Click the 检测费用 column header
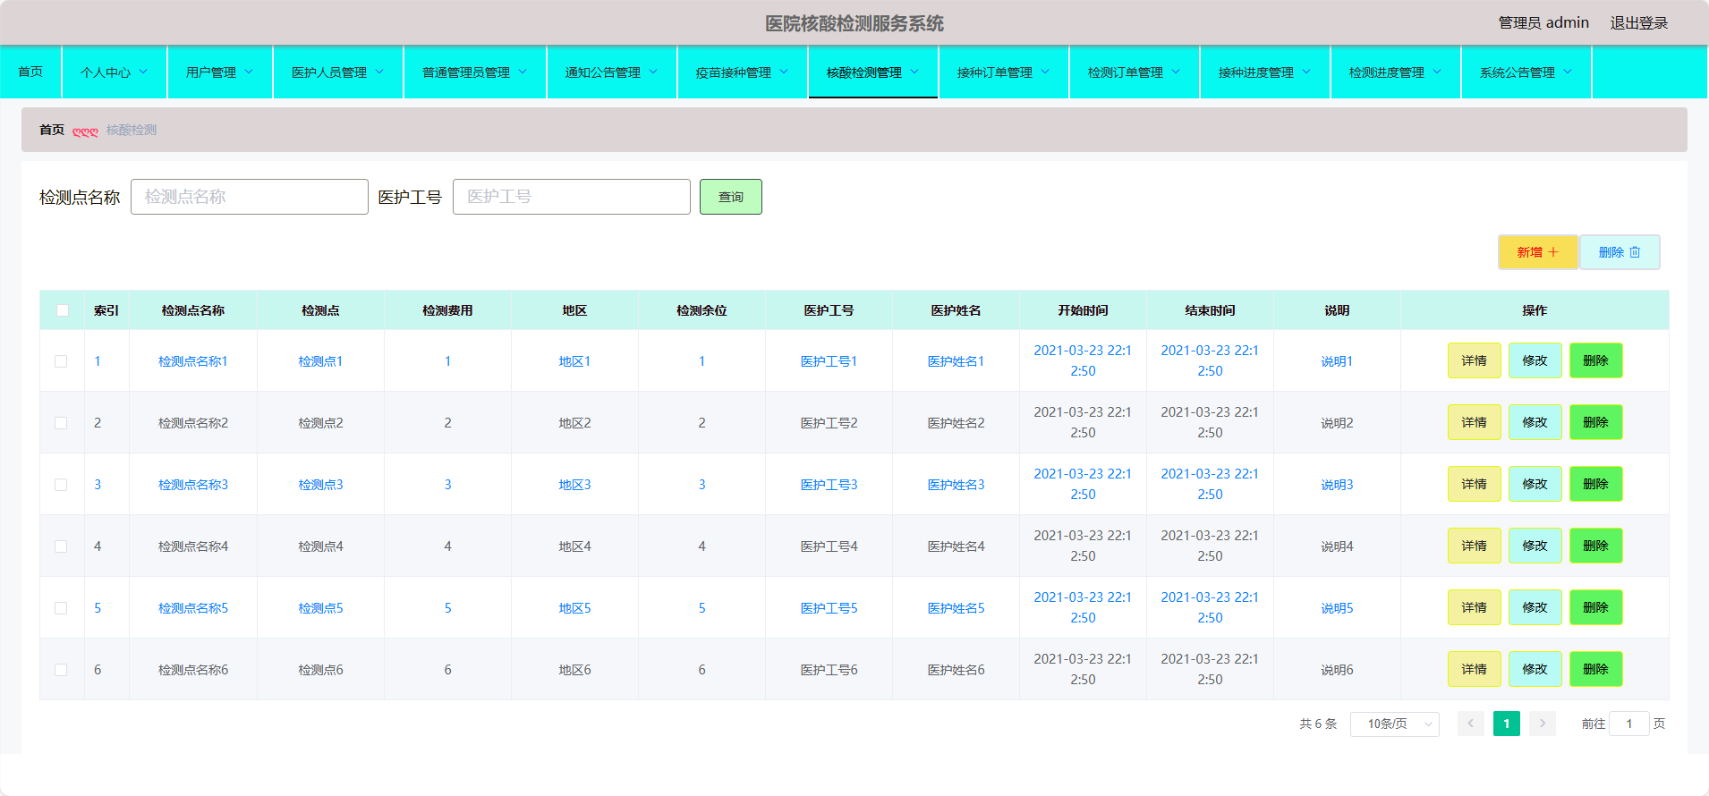 pyautogui.click(x=447, y=310)
